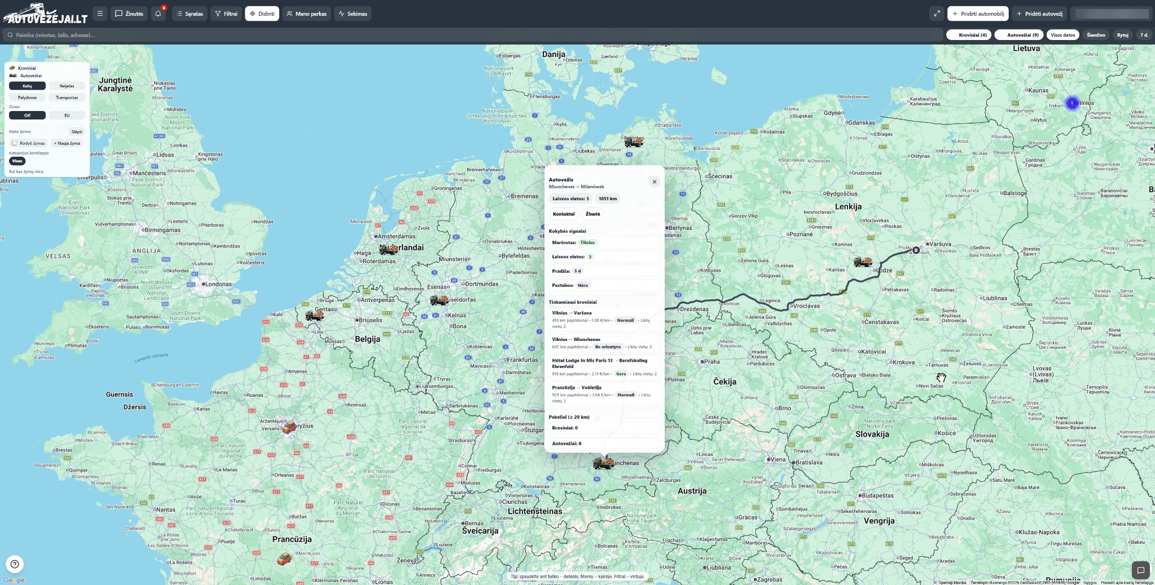Close the Autovežis details popup
The image size is (1155, 585).
click(x=654, y=181)
